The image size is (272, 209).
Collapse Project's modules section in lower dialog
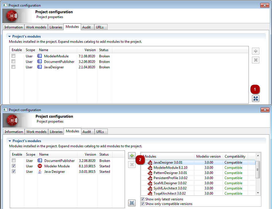pos(10,141)
